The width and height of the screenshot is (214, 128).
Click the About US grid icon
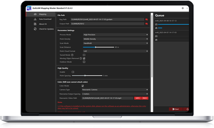pyautogui.click(x=35, y=24)
